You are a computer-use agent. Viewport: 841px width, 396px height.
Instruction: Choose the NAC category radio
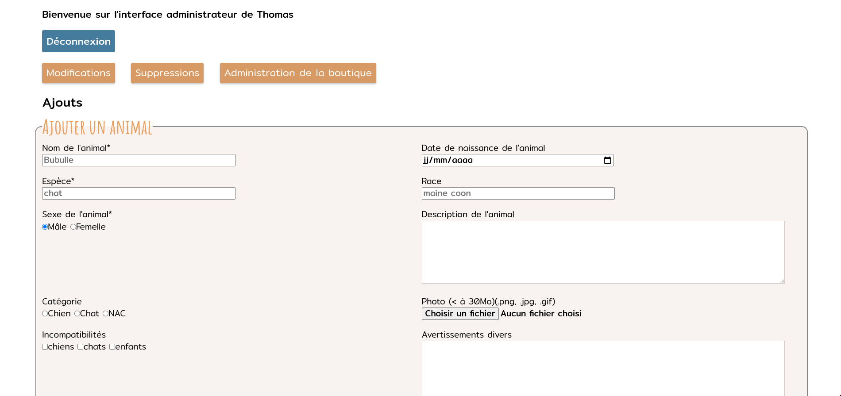click(106, 314)
